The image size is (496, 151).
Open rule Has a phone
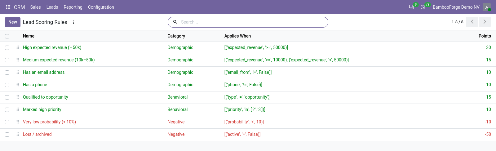tap(35, 85)
